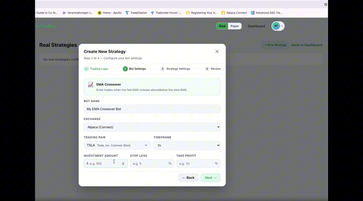The image size is (363, 201).
Task: Click the Real Strategies heading
Action: click(x=58, y=45)
